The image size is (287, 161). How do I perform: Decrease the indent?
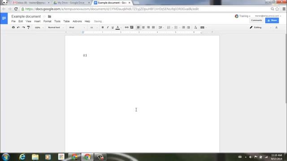click(183, 27)
